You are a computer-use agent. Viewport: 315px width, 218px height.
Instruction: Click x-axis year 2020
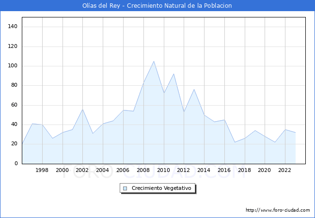click(265, 170)
